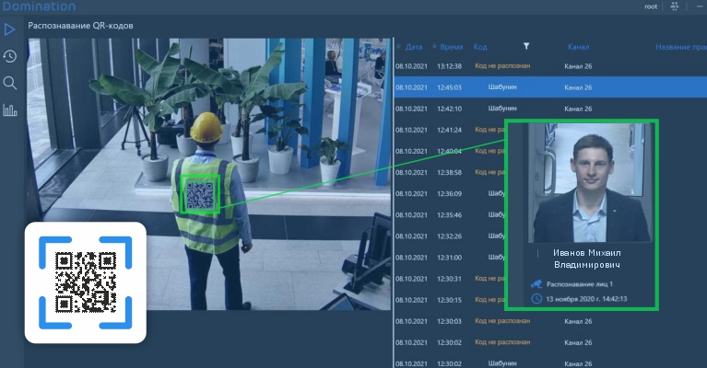Screen dimensions: 707x368
Task: Open the archive history clock icon
Action: [x=10, y=56]
